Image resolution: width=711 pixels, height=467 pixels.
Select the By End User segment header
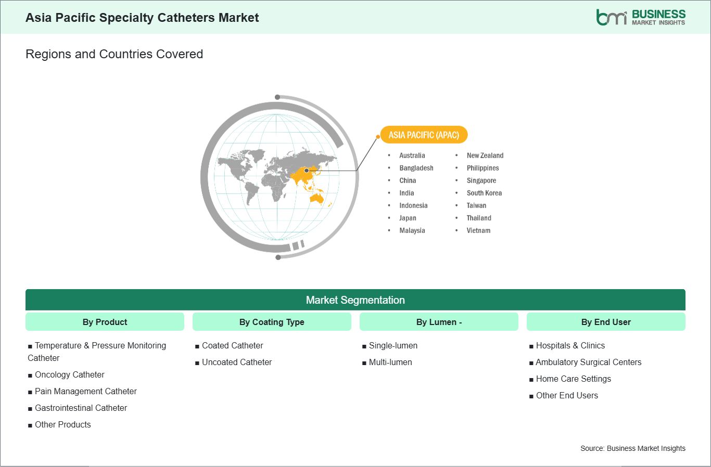606,322
